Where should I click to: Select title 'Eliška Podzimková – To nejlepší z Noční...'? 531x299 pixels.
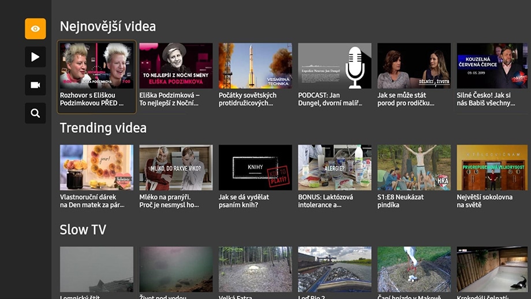point(169,99)
